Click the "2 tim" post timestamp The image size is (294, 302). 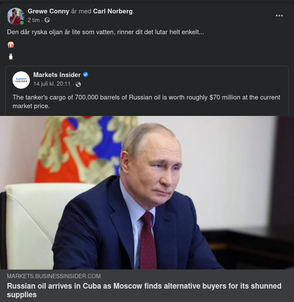tap(34, 20)
